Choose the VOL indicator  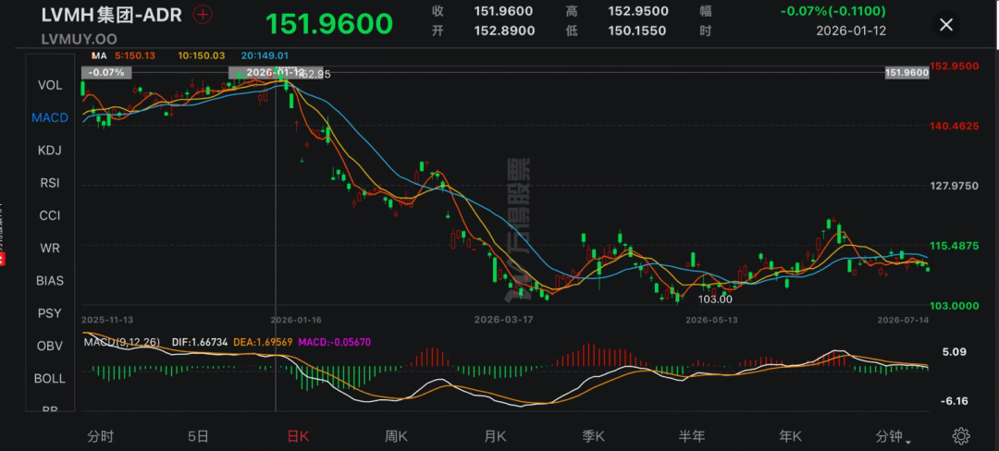[x=50, y=85]
